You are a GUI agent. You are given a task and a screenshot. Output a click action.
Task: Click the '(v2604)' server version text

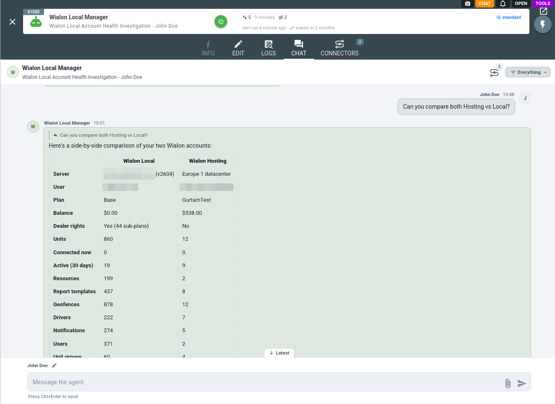165,174
